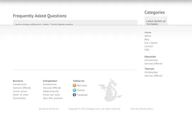192x131 pixels.
Task: Click the Tourism heading link
Action: point(149,69)
